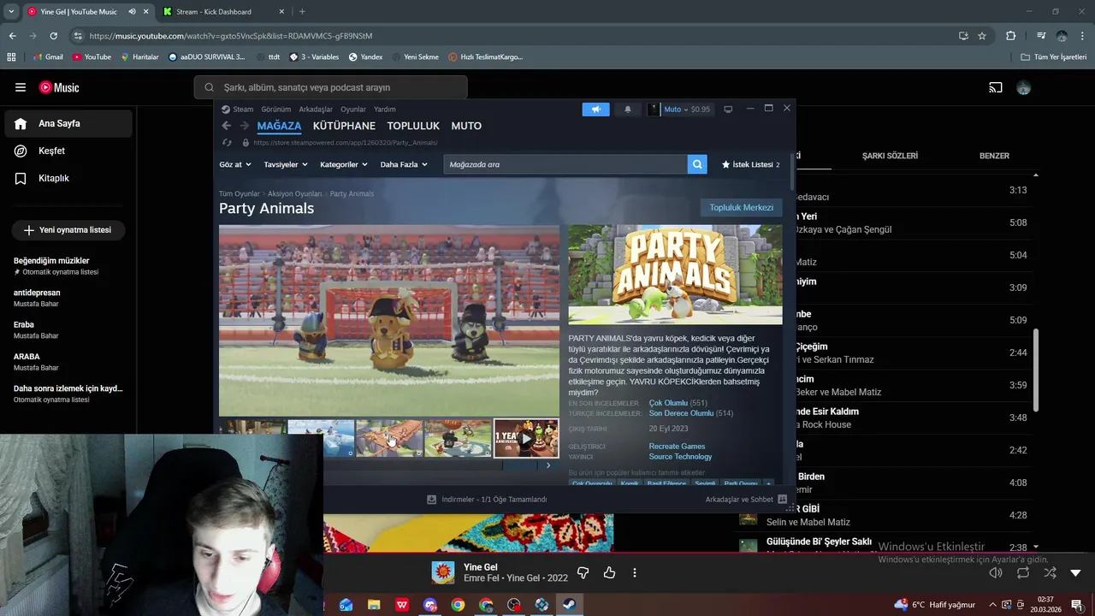Click the Topluluk Merkezi button
The width and height of the screenshot is (1095, 616).
click(741, 207)
